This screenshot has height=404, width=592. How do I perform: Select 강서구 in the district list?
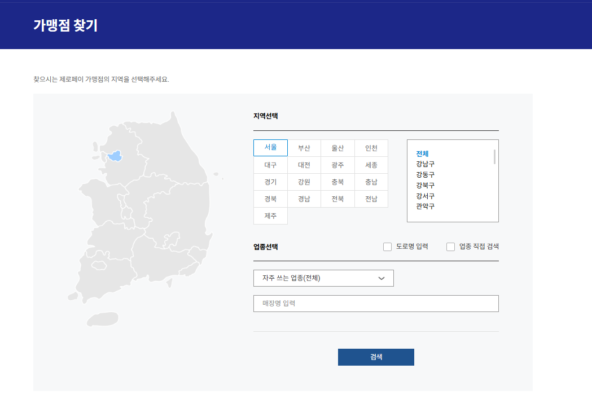tap(425, 196)
